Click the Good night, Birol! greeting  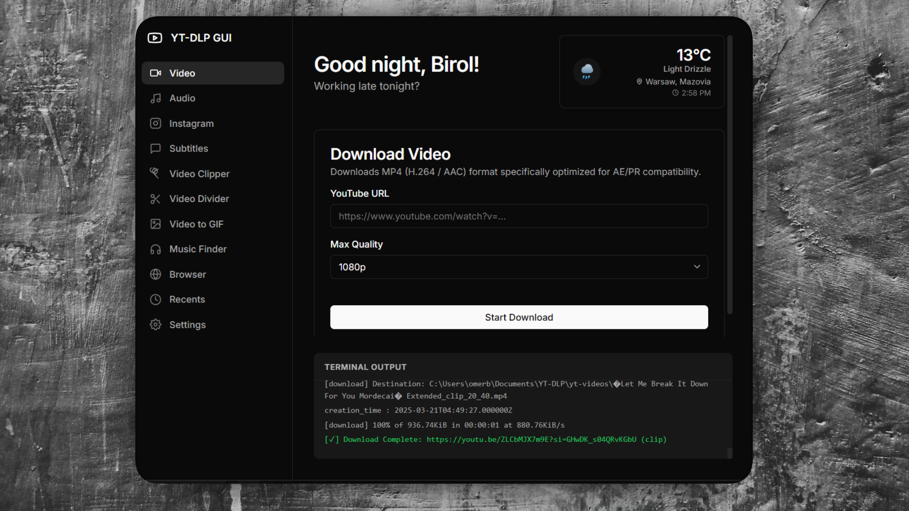tap(396, 65)
